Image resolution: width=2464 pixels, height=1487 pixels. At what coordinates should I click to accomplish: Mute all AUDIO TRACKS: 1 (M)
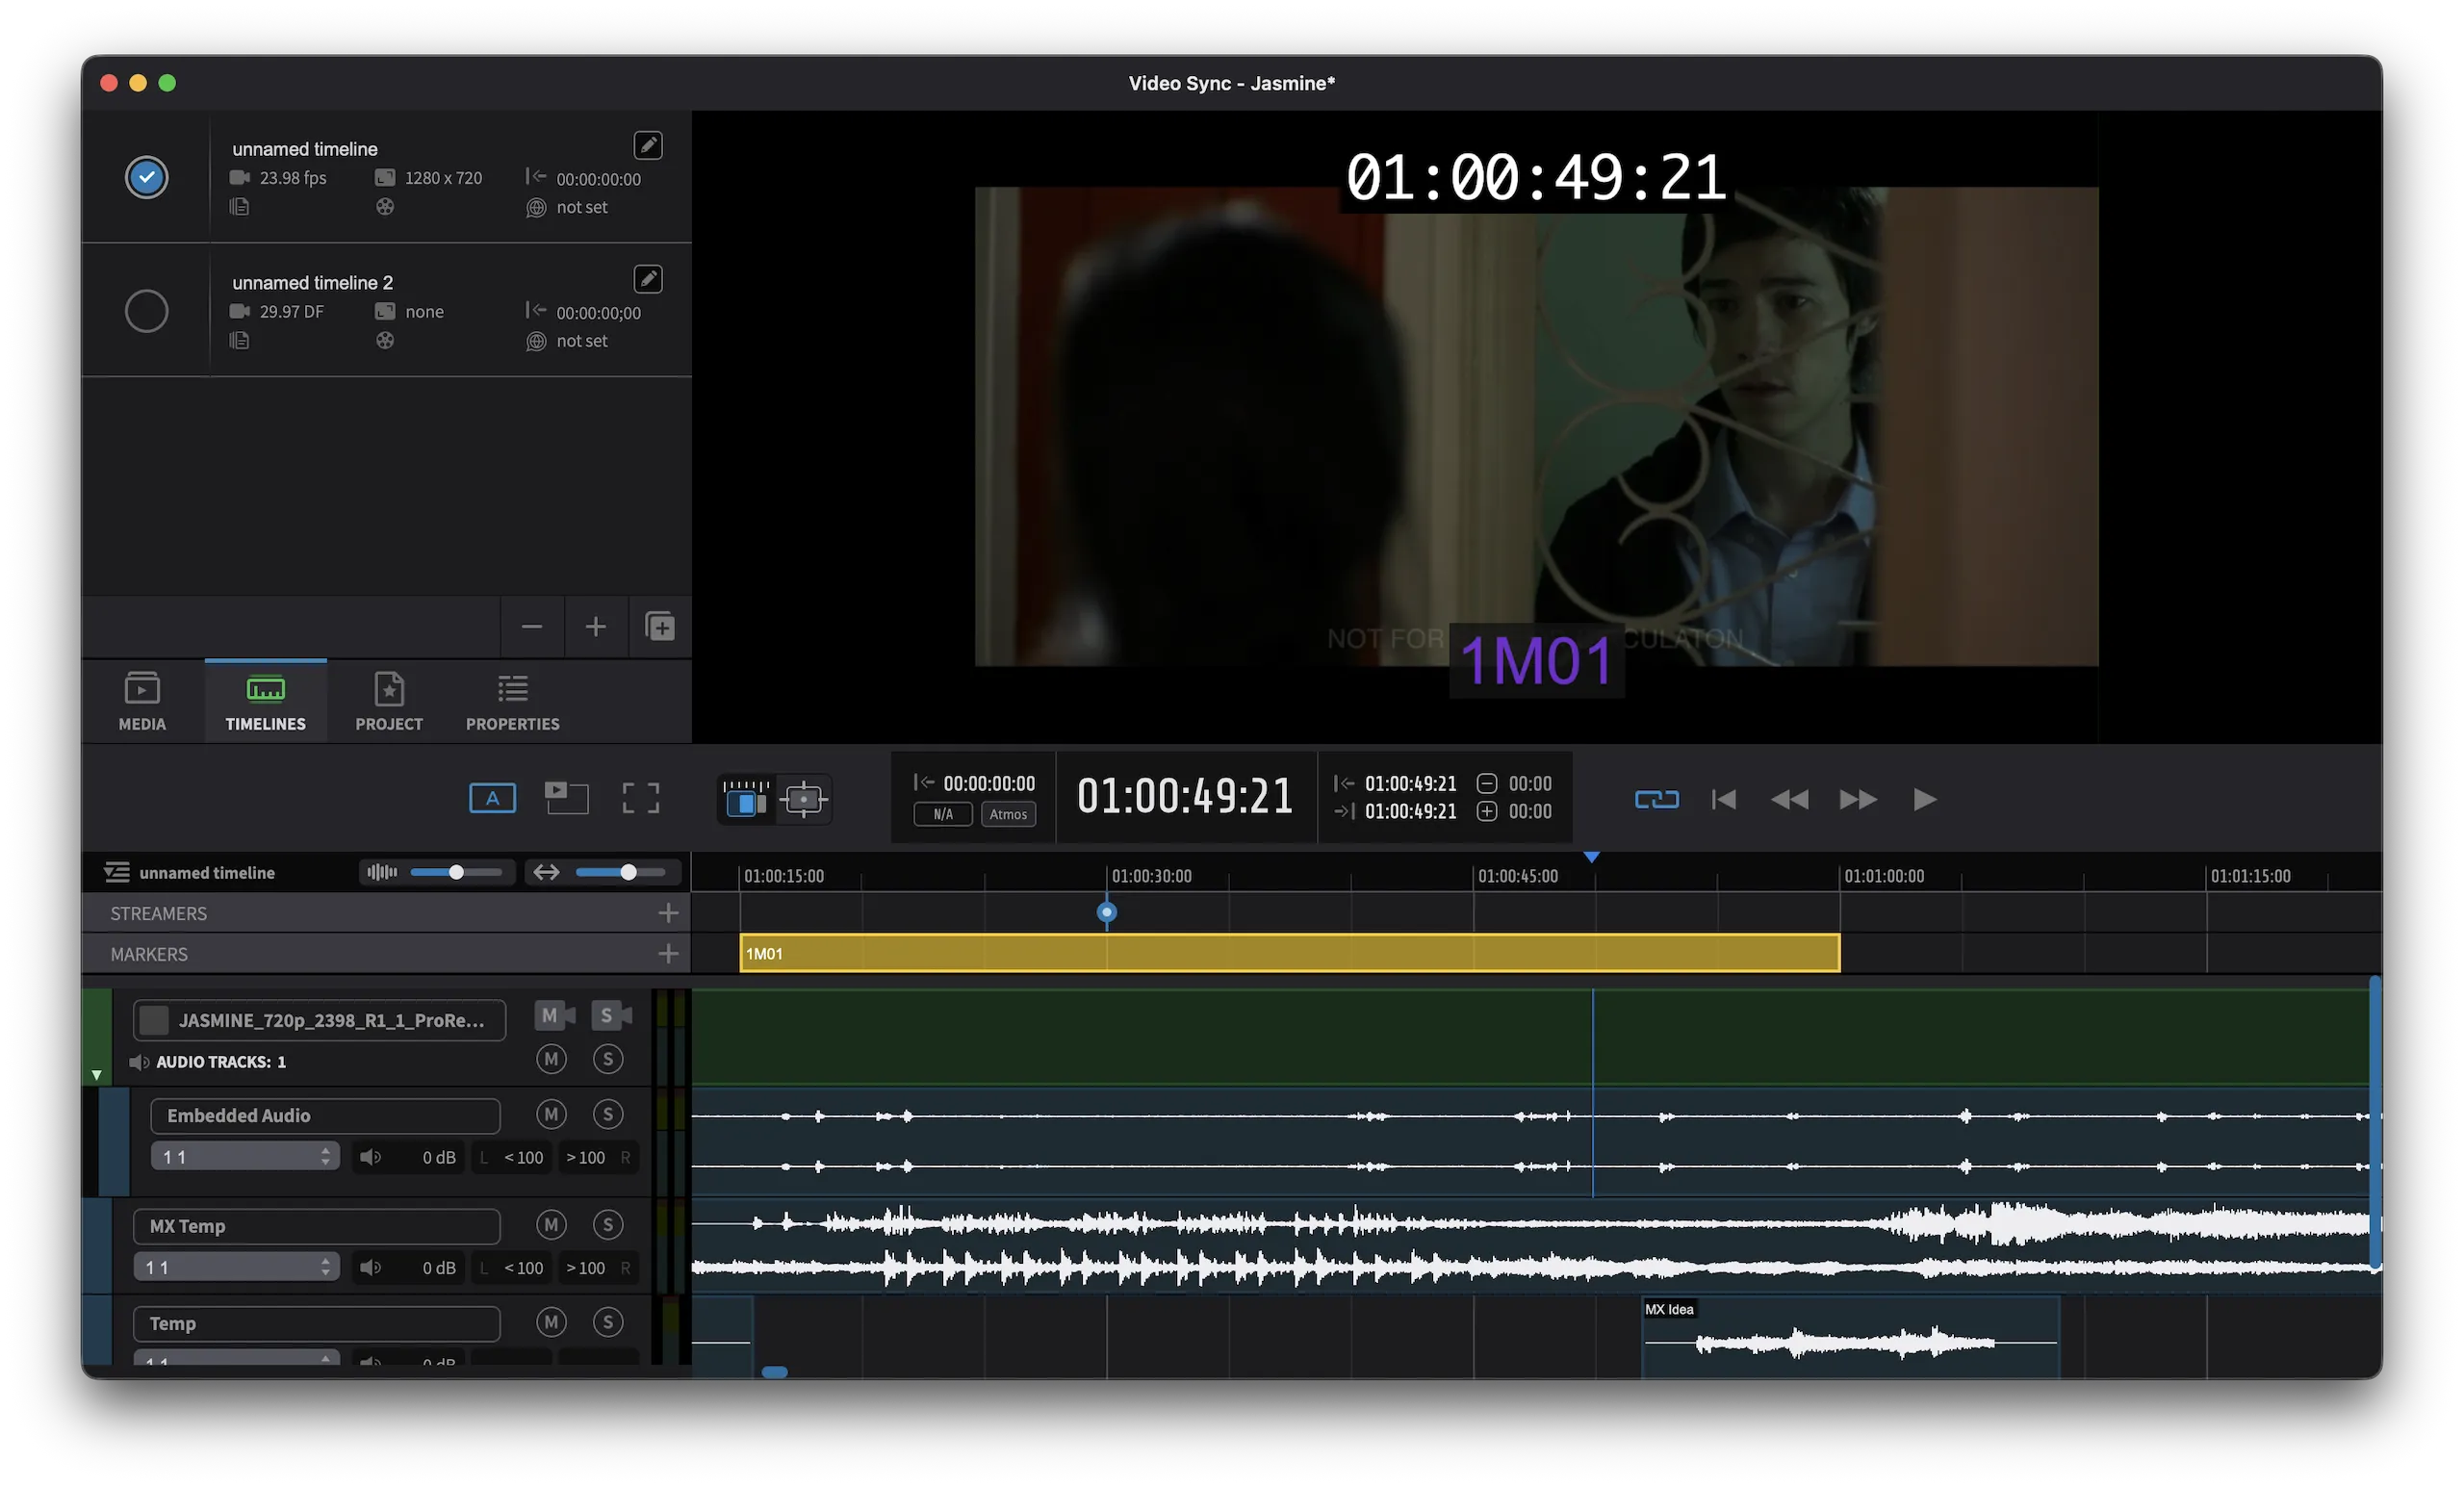point(551,1060)
